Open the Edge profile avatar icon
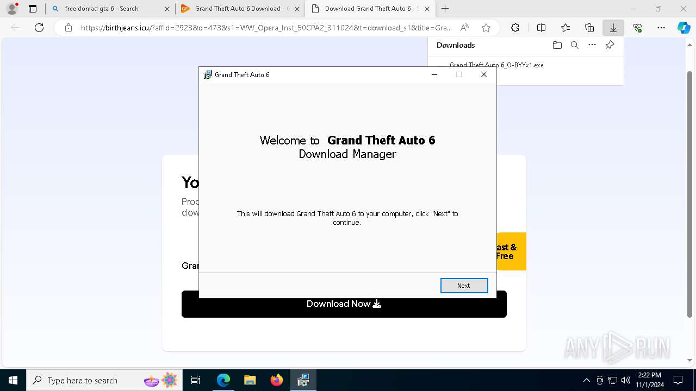696x391 pixels. (x=12, y=9)
